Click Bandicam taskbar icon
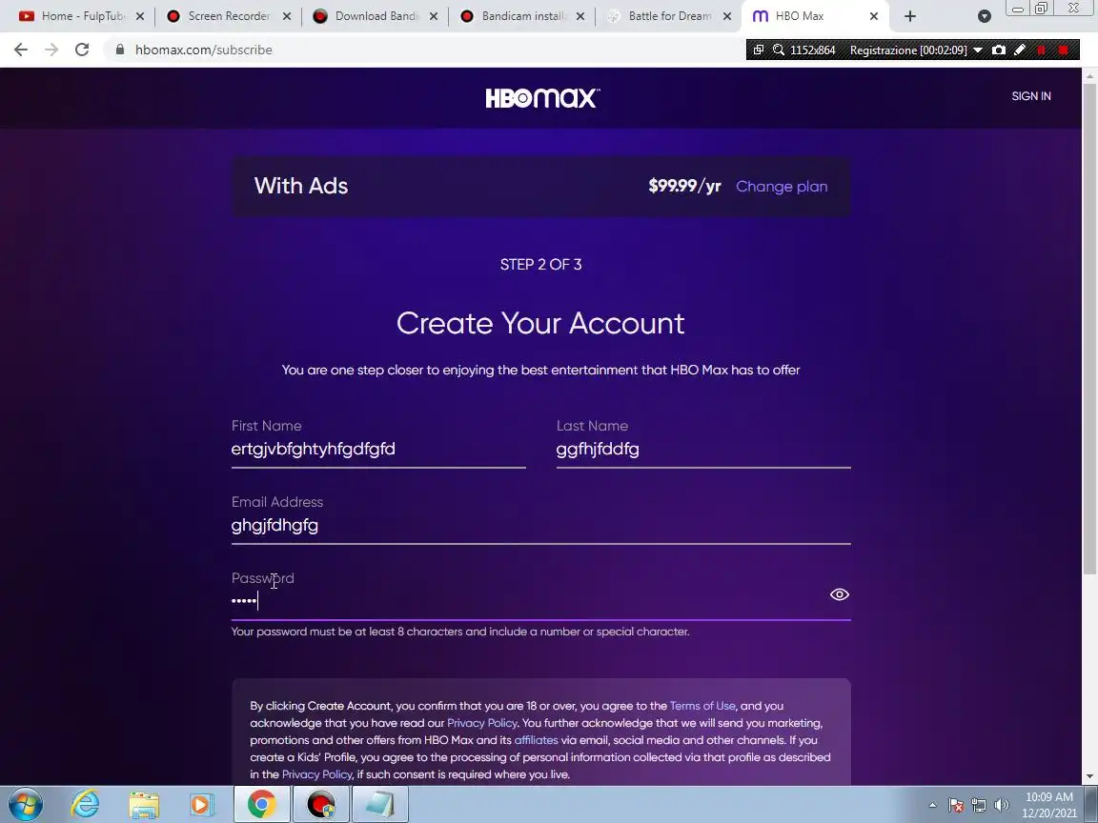The height and width of the screenshot is (823, 1098). (x=320, y=805)
